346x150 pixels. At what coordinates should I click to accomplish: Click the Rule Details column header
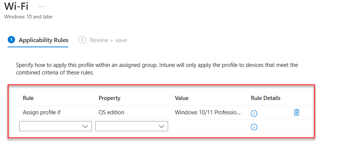coord(266,98)
